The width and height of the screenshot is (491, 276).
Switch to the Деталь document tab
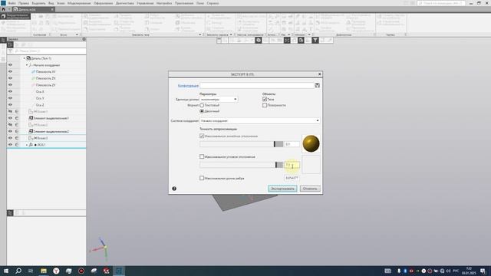(x=33, y=9)
